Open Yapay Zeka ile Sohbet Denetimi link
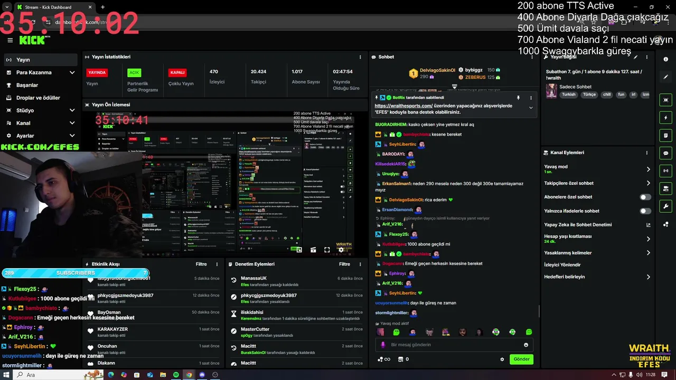The width and height of the screenshot is (676, 380). 597,225
